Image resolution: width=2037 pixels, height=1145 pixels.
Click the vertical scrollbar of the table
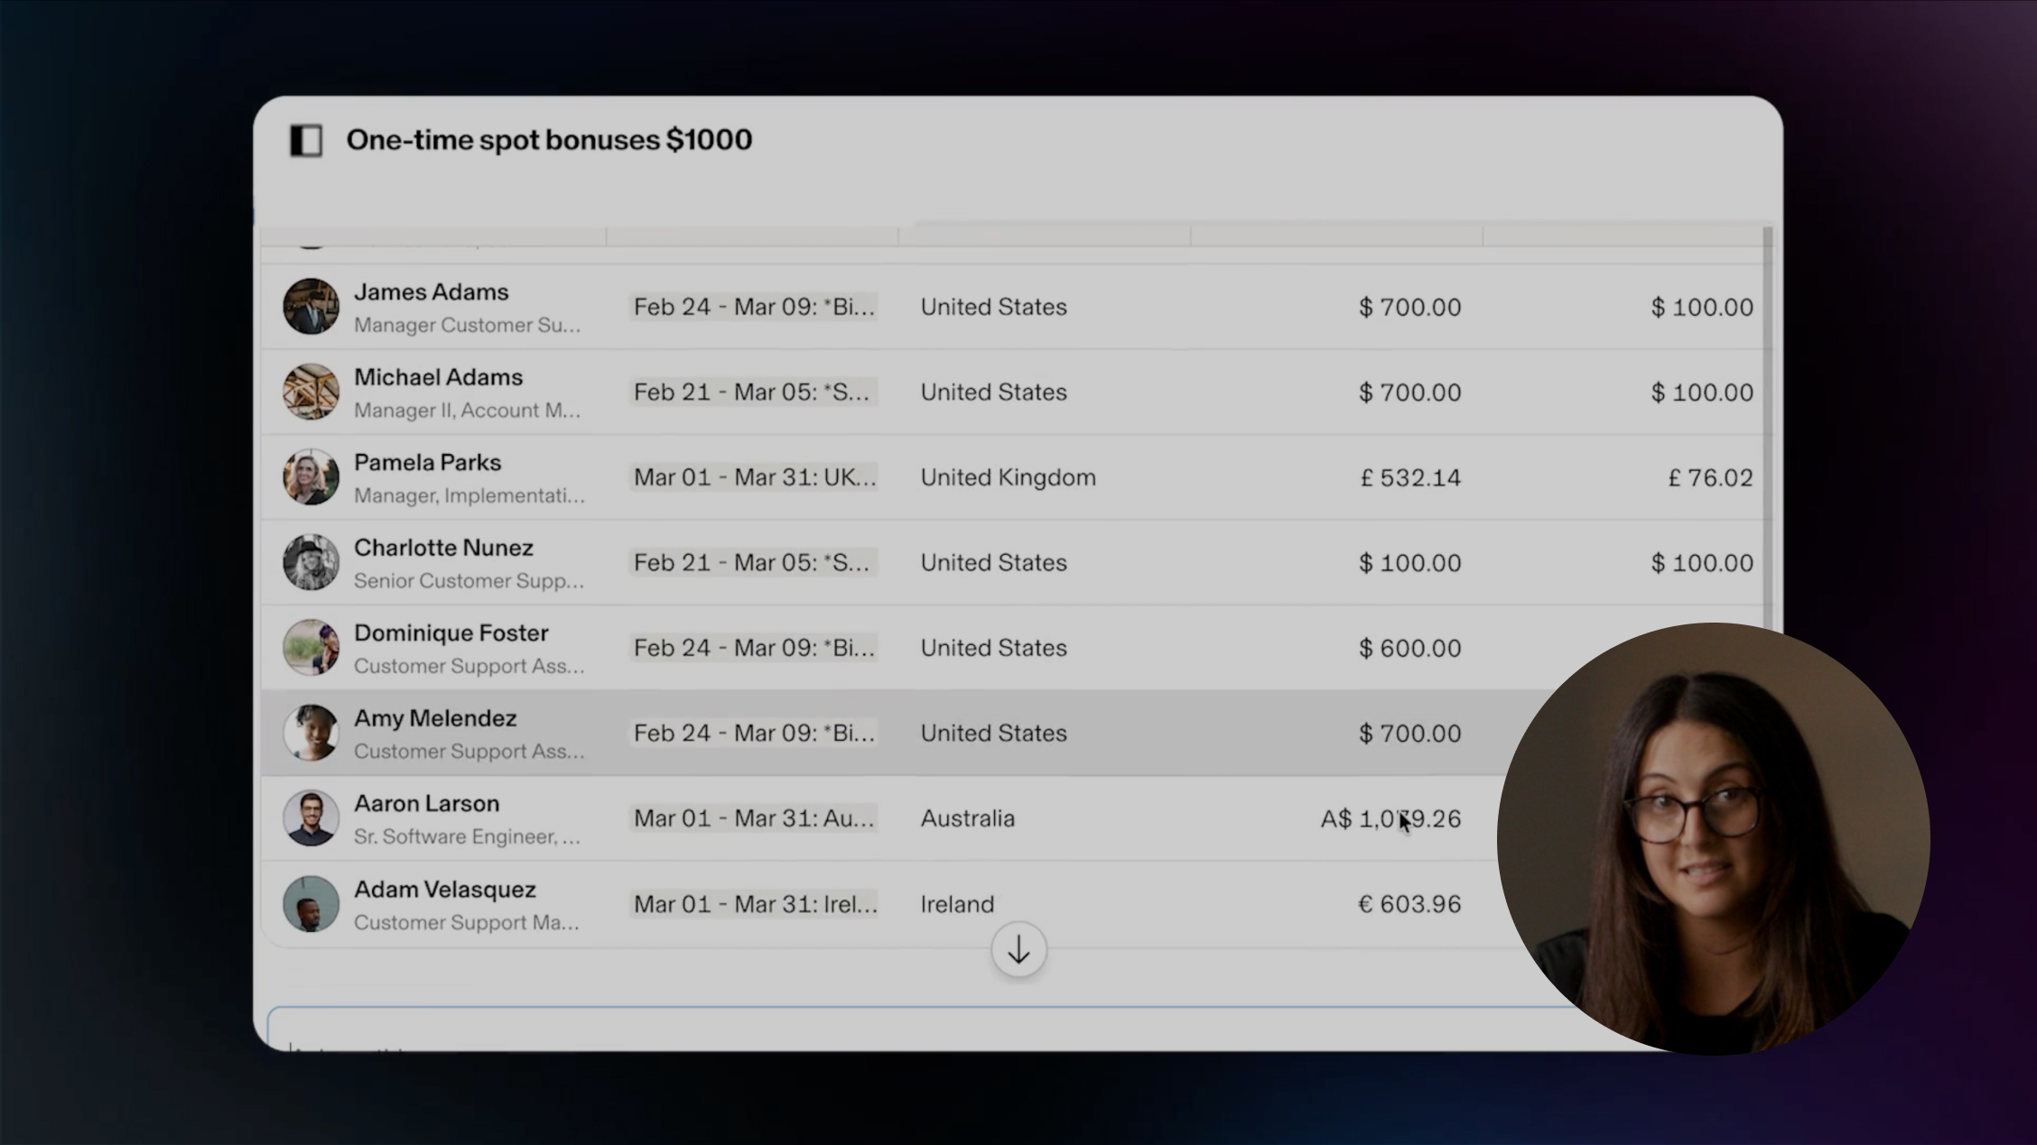point(1767,424)
